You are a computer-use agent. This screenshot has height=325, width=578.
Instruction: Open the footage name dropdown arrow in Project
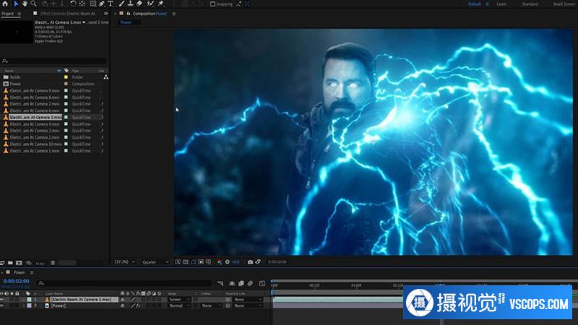pyautogui.click(x=84, y=22)
